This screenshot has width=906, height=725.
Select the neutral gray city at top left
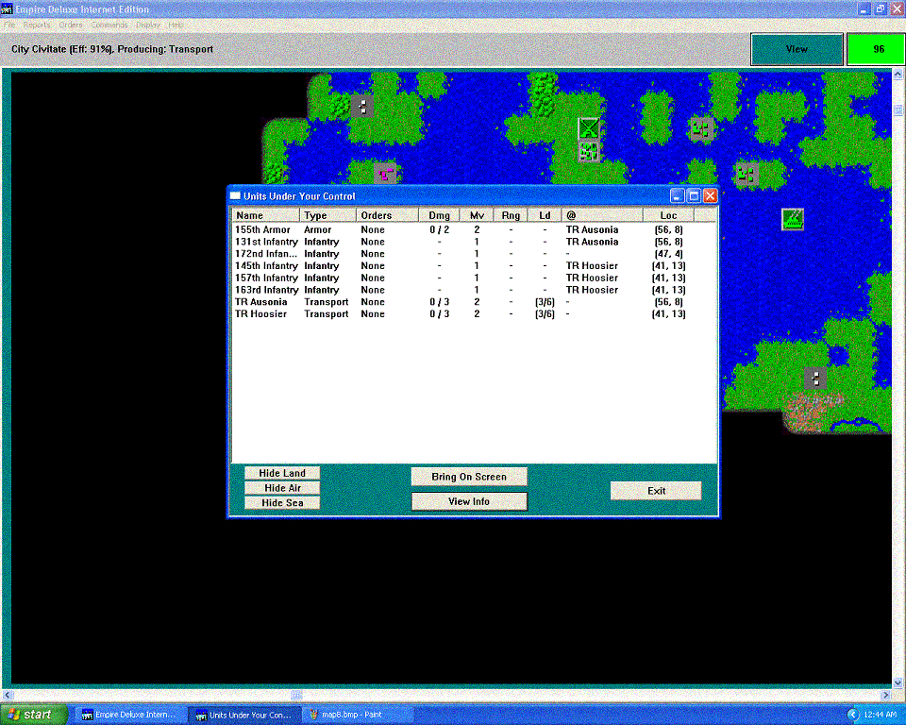tap(361, 105)
